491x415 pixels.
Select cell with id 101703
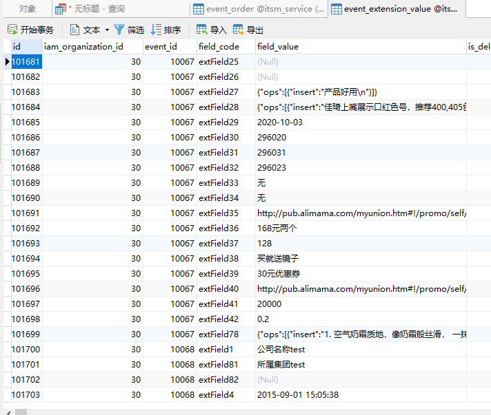(27, 395)
